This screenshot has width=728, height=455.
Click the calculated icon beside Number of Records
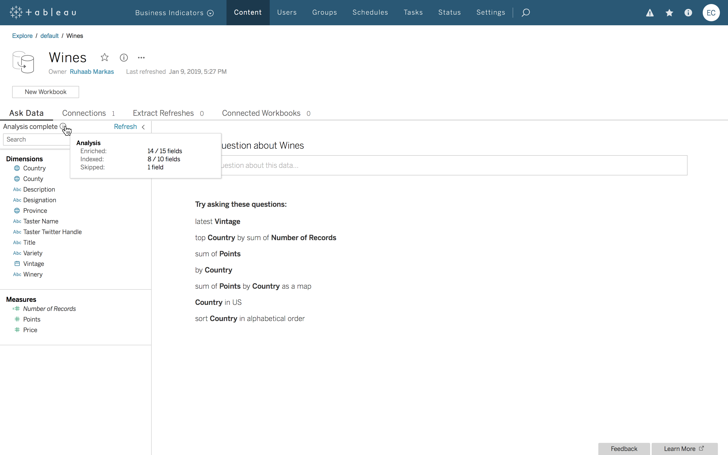pyautogui.click(x=16, y=309)
